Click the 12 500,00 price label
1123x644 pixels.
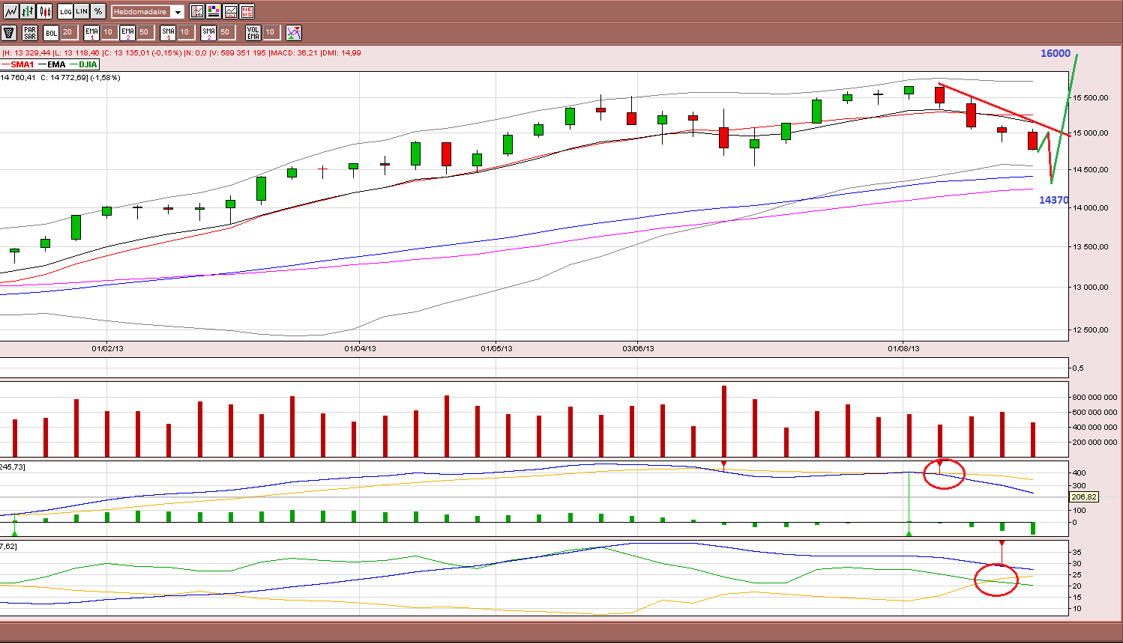coord(1090,330)
